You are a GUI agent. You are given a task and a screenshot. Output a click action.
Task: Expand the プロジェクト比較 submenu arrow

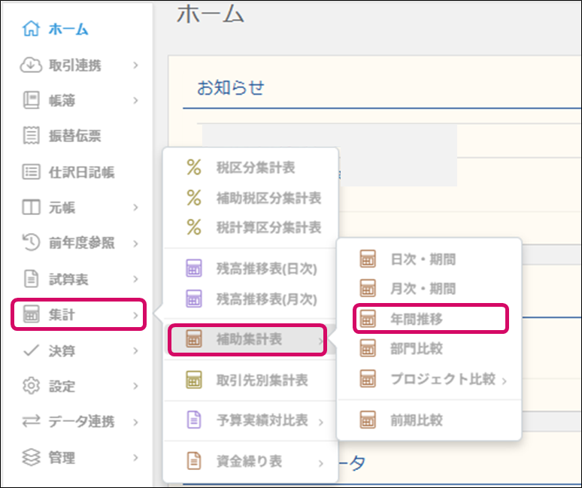(504, 380)
